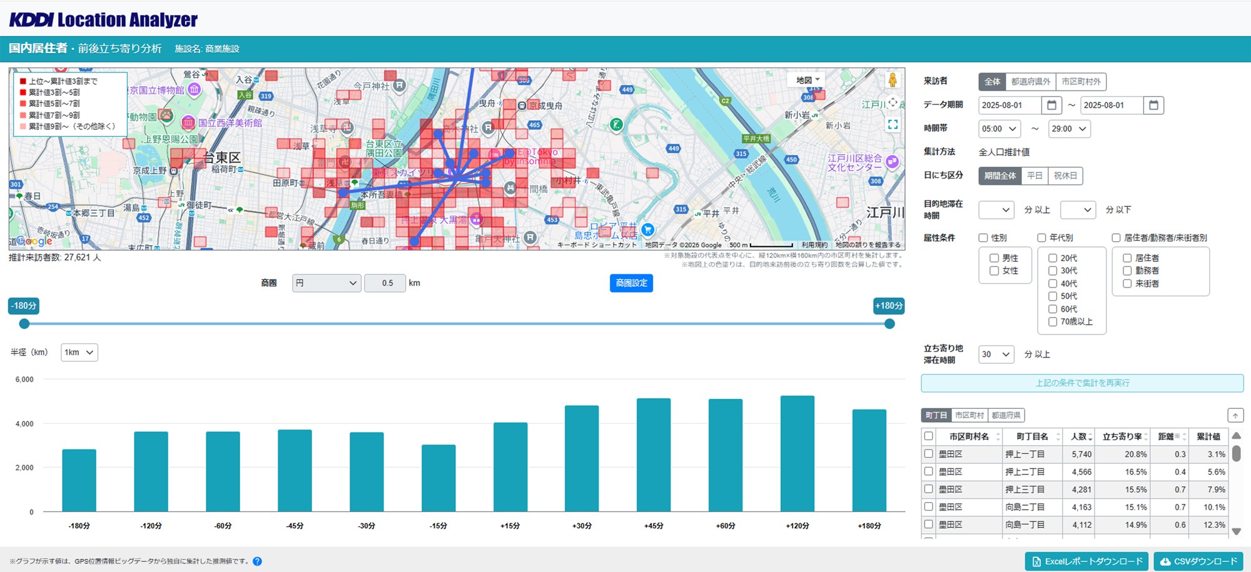Sort table by 人数 column arrows

1090,437
